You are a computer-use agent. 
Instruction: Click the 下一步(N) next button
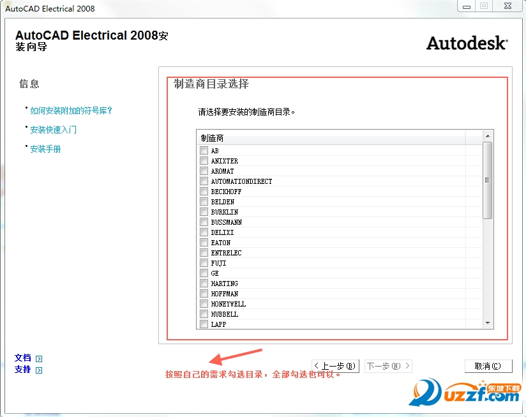[388, 366]
